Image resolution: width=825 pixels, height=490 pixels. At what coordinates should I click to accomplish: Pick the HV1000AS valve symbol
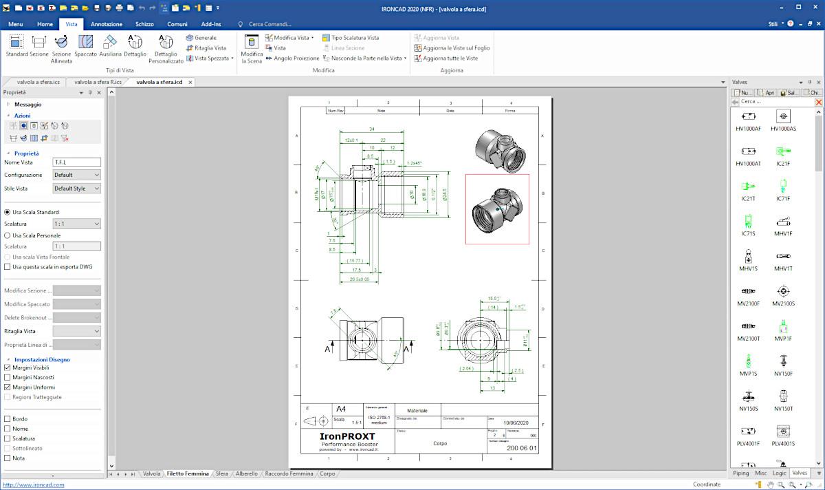tap(783, 118)
